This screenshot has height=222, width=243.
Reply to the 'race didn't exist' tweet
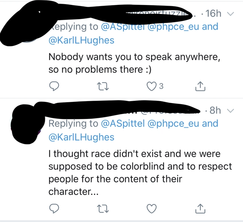(x=54, y=208)
